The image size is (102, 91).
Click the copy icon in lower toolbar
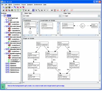(x=9, y=10)
